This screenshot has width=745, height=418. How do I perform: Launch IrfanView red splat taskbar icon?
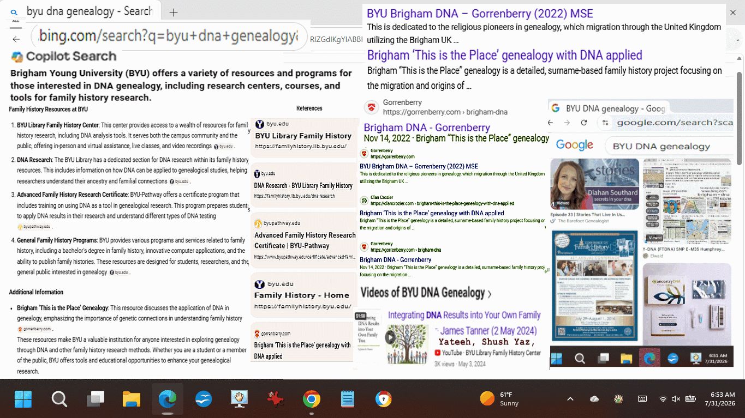pos(276,399)
